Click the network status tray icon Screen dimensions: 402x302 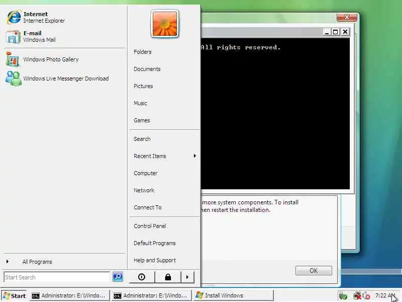(x=357, y=296)
